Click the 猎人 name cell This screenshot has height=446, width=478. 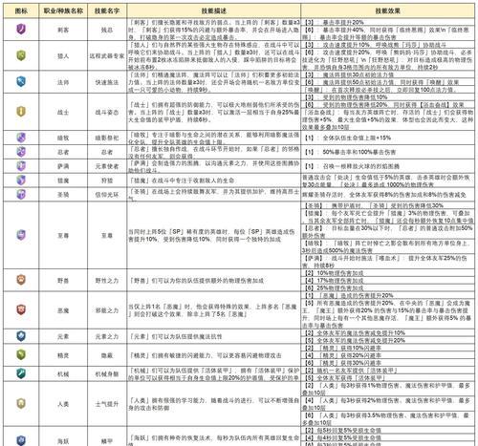pyautogui.click(x=63, y=56)
